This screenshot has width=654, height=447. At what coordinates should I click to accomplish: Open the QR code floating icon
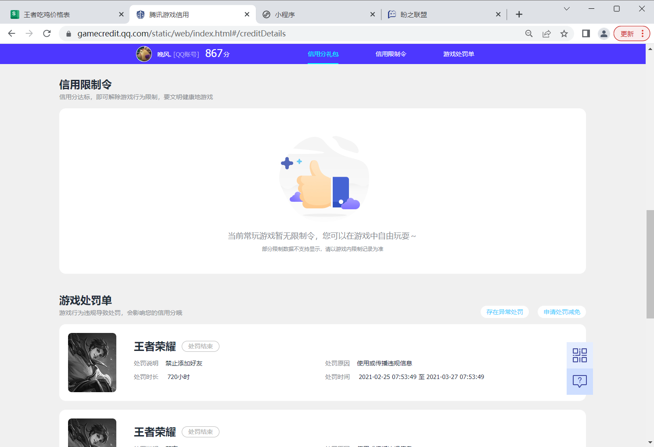(x=580, y=355)
